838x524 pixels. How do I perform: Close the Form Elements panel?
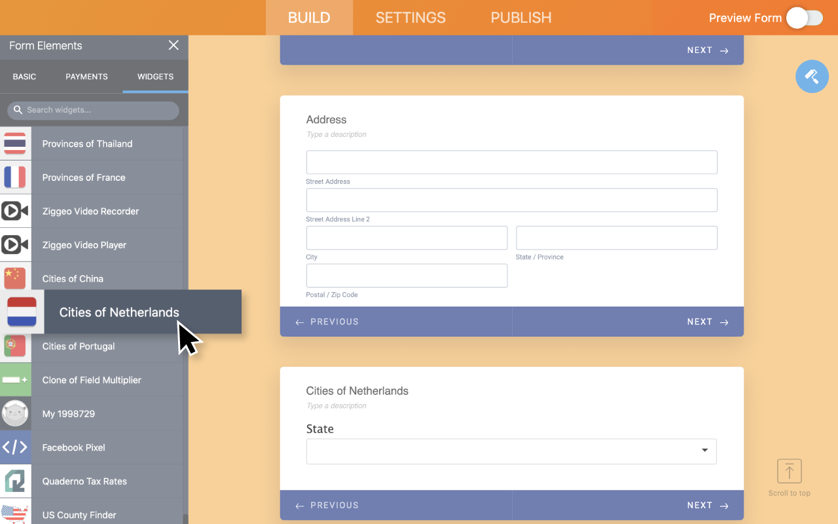point(173,45)
